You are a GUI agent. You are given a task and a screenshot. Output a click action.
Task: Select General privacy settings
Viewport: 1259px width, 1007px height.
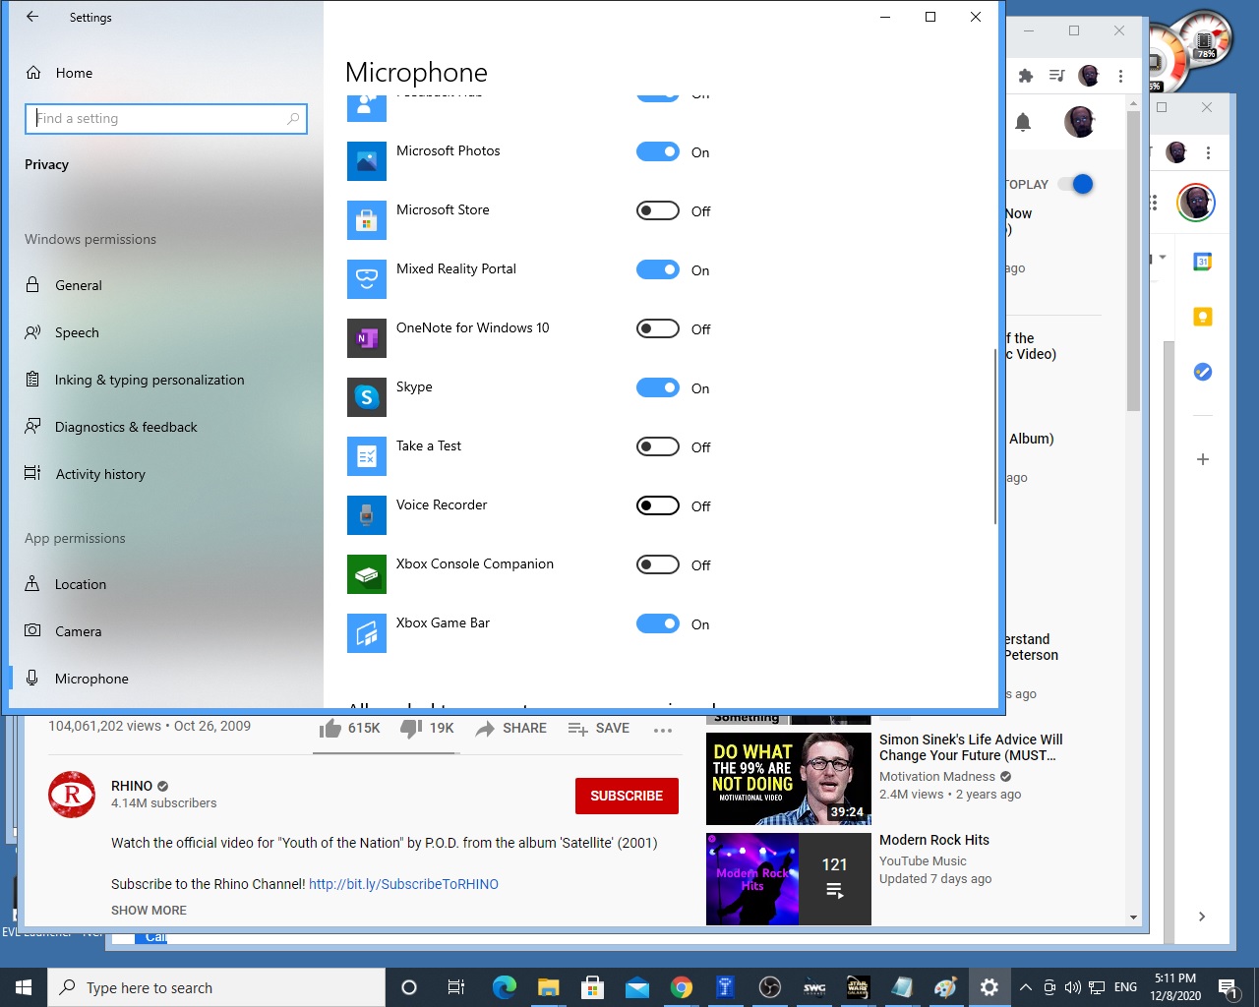pyautogui.click(x=165, y=285)
